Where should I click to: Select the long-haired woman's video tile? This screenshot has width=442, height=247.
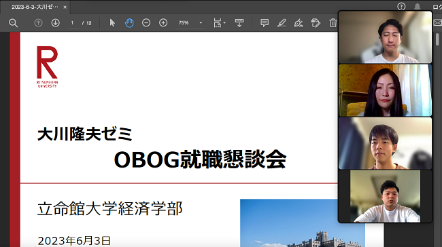click(385, 90)
